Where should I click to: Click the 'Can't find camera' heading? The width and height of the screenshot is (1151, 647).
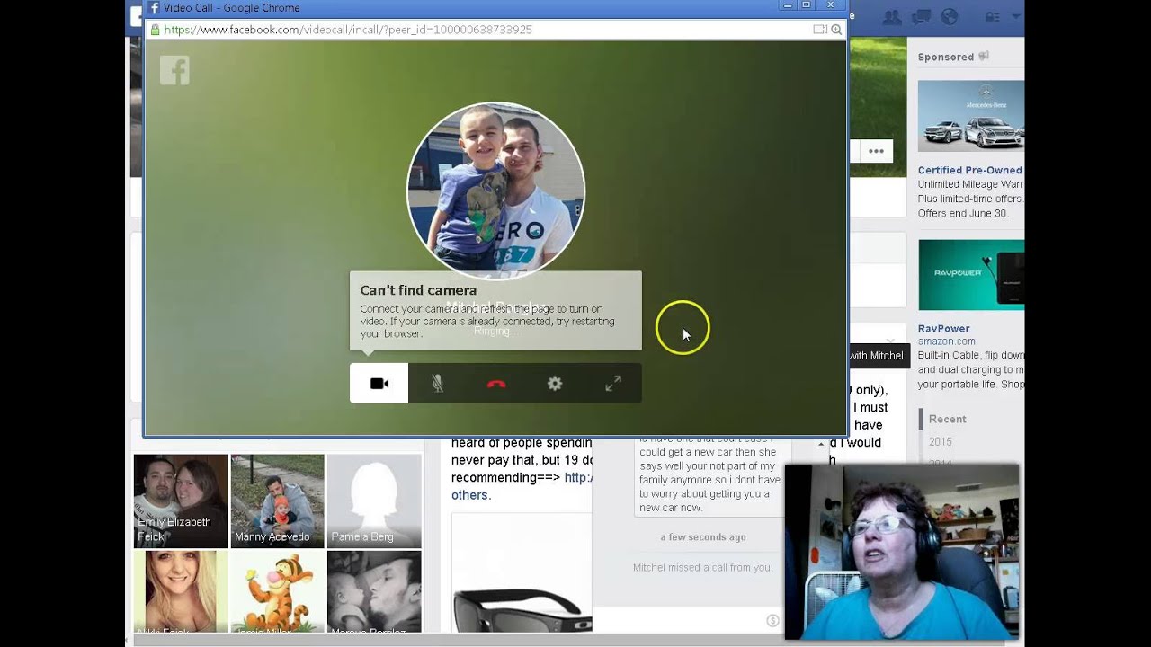(x=418, y=290)
